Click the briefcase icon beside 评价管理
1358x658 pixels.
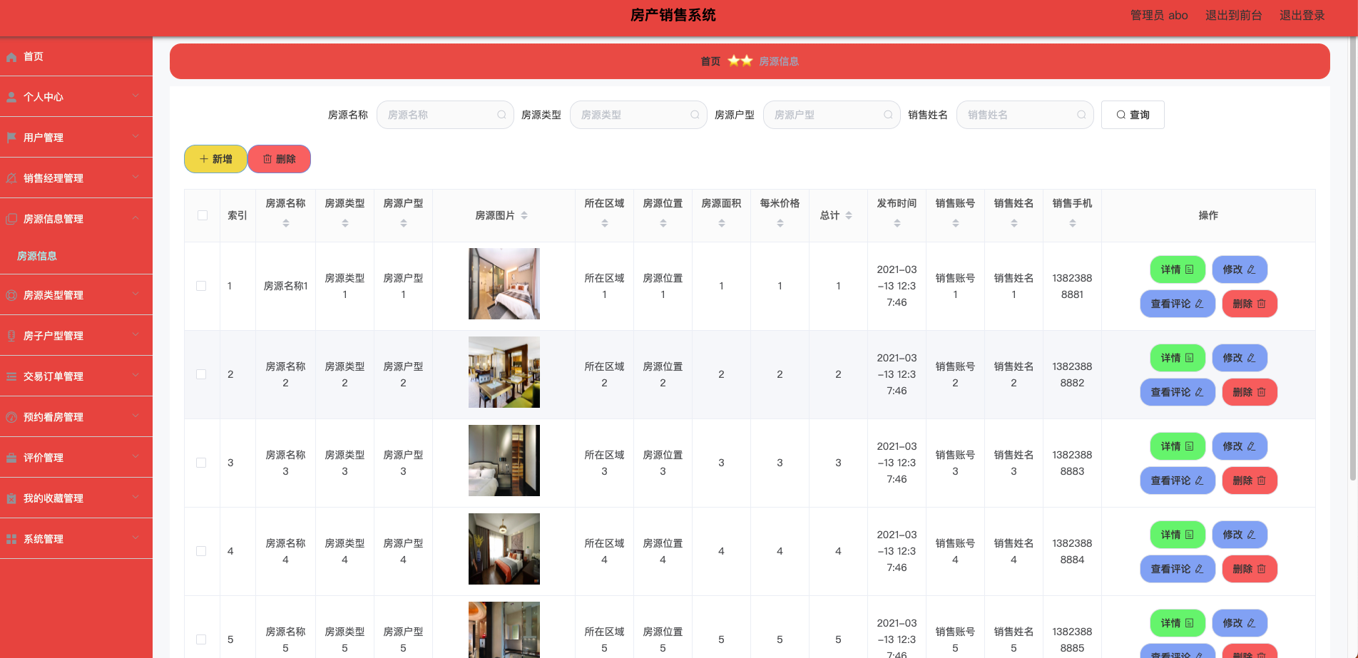click(x=11, y=458)
